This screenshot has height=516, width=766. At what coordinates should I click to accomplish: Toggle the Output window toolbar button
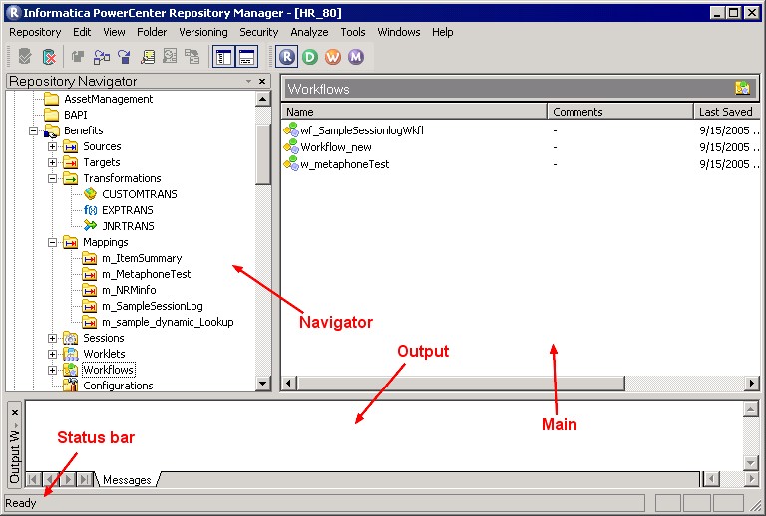tap(247, 57)
